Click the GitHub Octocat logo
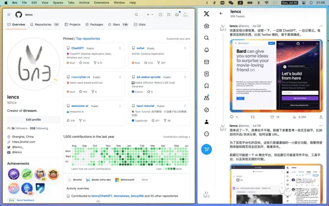 click(19, 15)
